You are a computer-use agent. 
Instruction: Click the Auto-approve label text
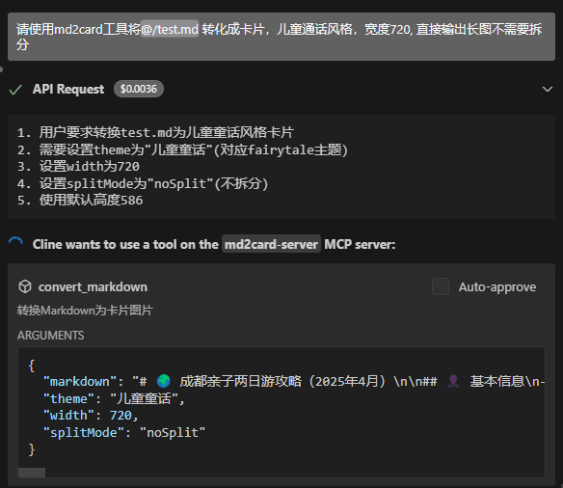497,286
